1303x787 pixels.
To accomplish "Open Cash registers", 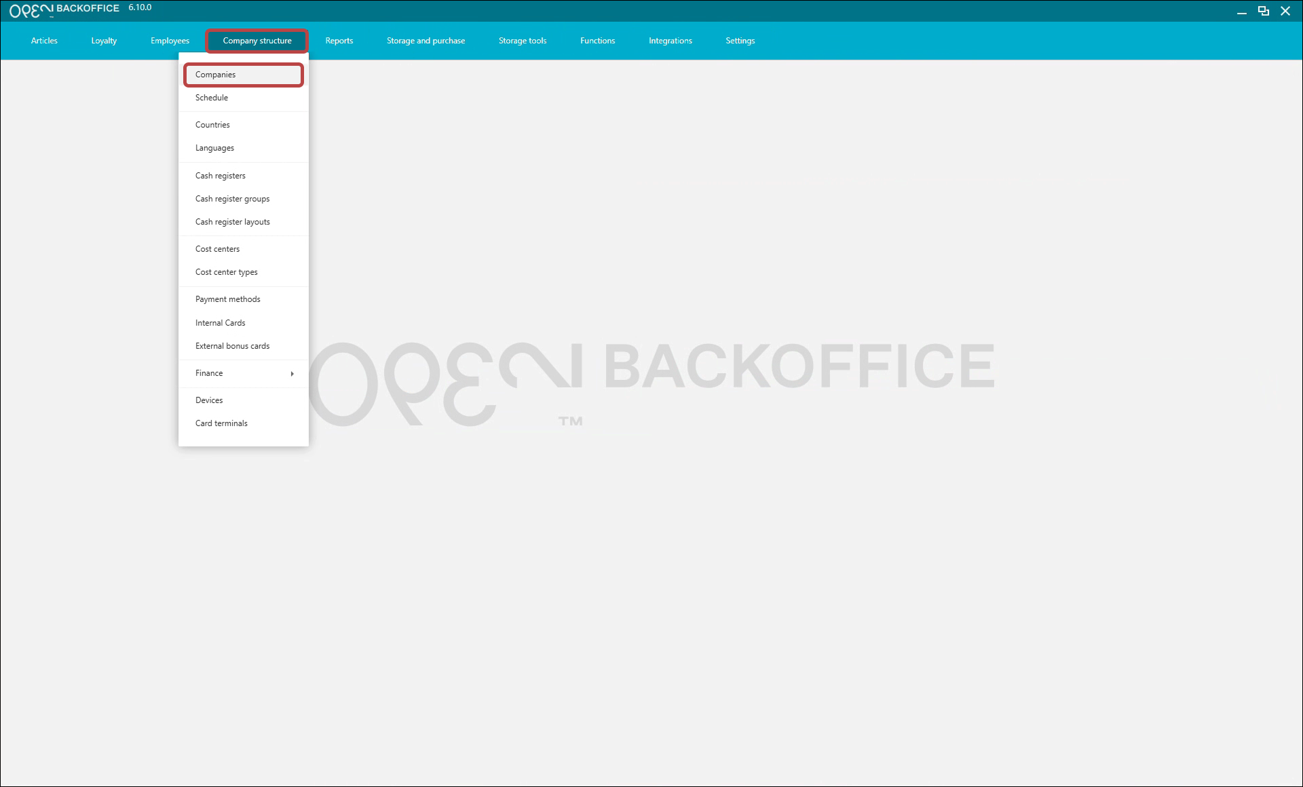I will point(244,176).
